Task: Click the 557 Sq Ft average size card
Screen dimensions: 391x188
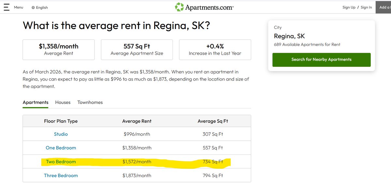Action: click(x=137, y=50)
